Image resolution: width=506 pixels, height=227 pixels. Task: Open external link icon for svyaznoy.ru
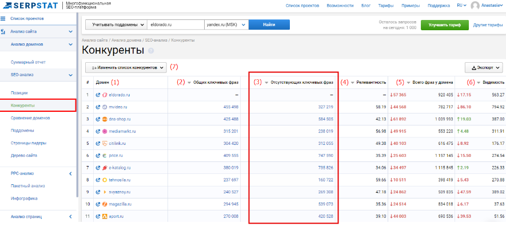click(x=98, y=192)
